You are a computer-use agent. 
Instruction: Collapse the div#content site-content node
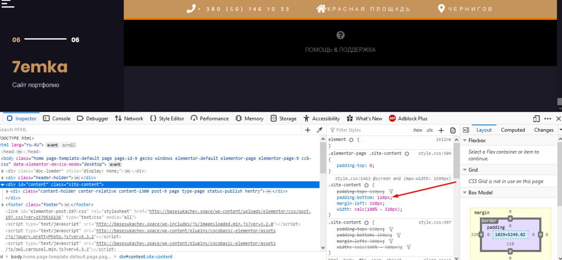tap(3, 184)
